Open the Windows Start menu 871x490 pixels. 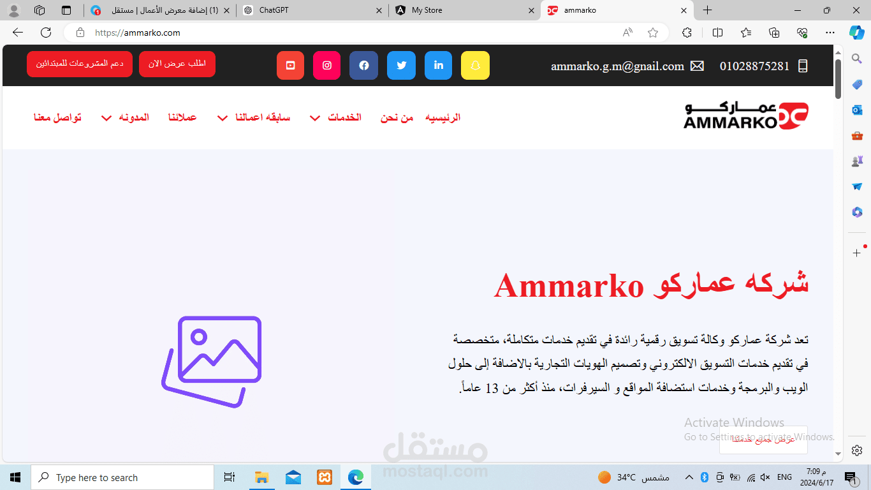pos(15,477)
